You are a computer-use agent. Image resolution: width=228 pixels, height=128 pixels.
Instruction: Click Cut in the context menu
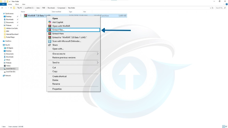click(74, 67)
